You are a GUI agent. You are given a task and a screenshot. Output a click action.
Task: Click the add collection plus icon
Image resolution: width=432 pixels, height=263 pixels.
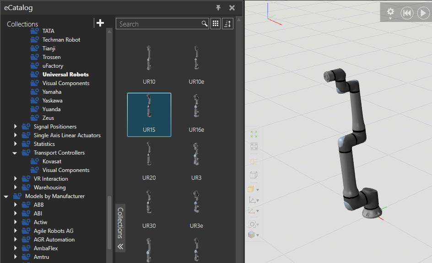click(100, 23)
